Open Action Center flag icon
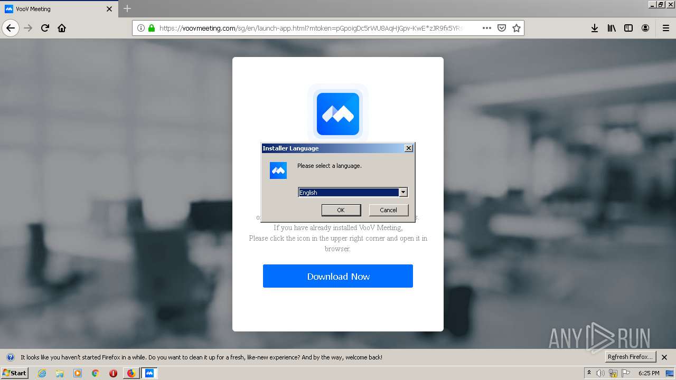 click(625, 373)
